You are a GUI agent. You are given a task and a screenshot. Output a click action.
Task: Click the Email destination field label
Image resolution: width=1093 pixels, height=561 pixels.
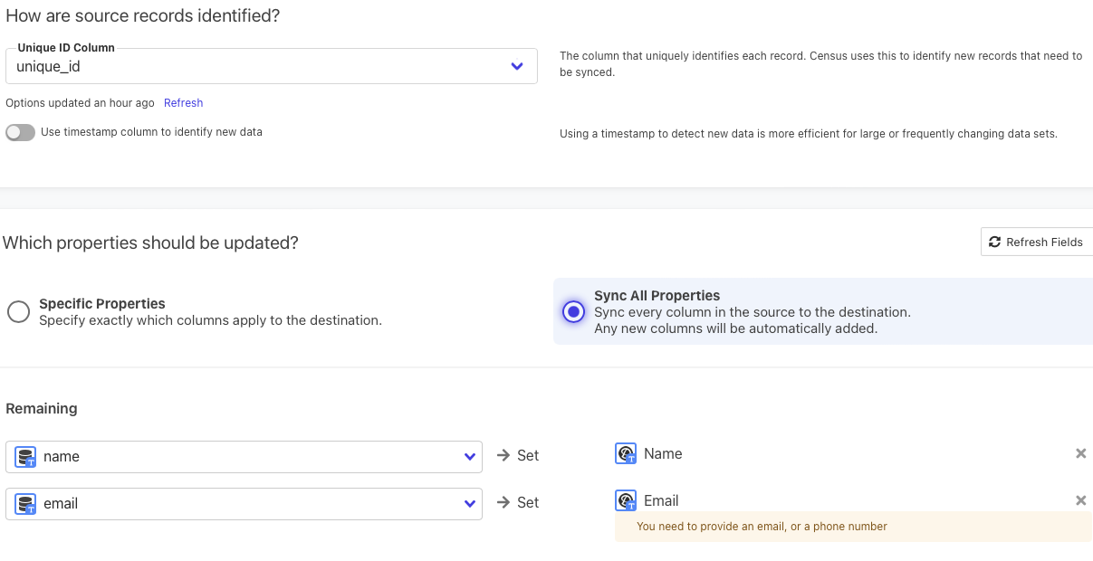click(x=661, y=501)
